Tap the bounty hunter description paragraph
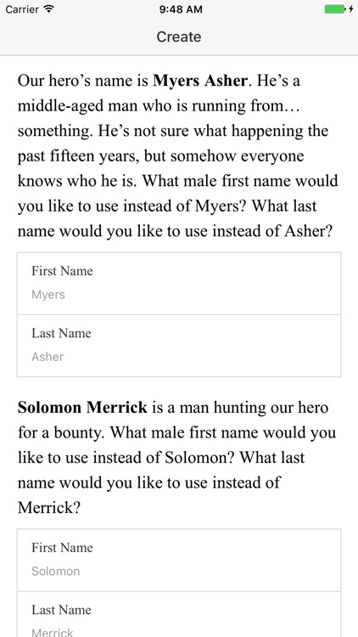Screen dimensions: 358x637 point(177,458)
